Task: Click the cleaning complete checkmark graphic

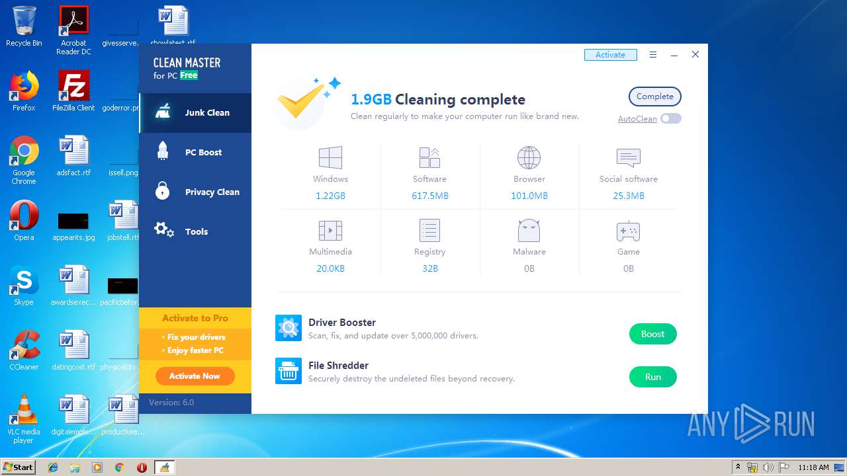Action: click(306, 103)
